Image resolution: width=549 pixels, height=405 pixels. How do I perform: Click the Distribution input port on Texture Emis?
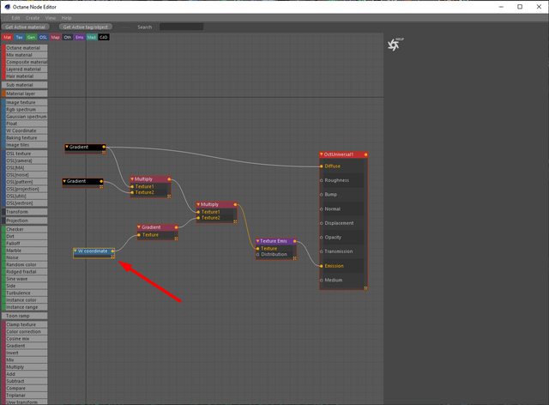point(258,254)
